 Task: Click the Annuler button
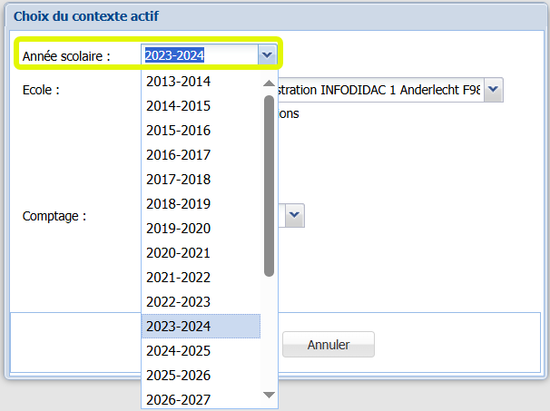(x=329, y=345)
